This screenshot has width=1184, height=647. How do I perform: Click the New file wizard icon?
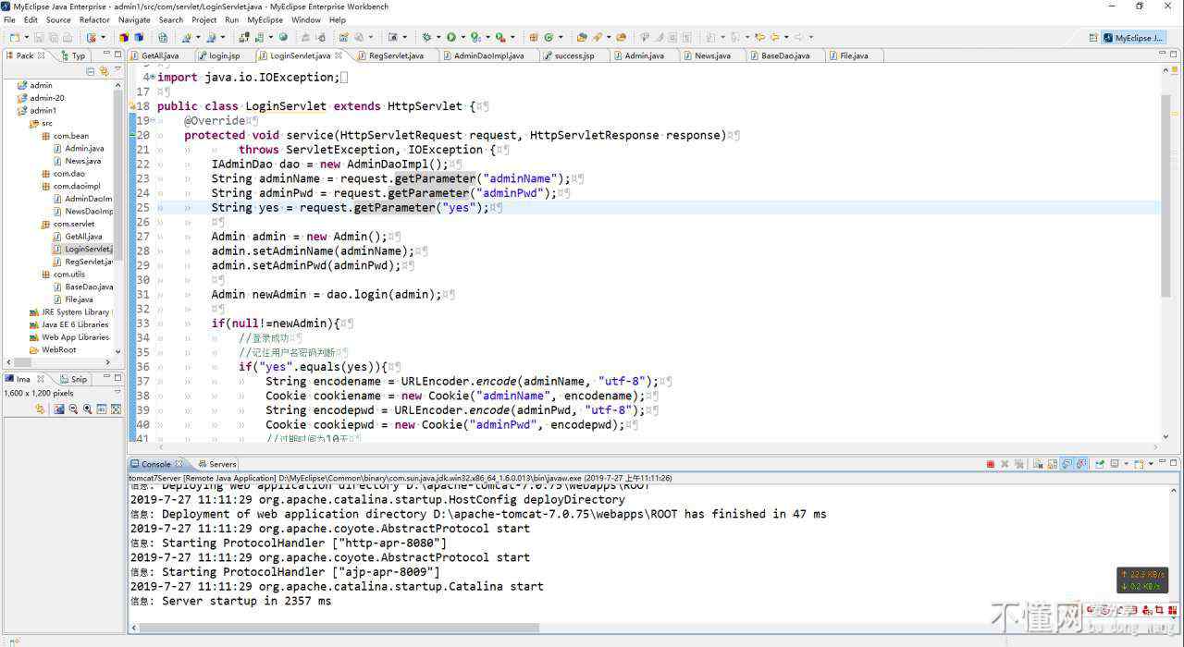[x=15, y=38]
